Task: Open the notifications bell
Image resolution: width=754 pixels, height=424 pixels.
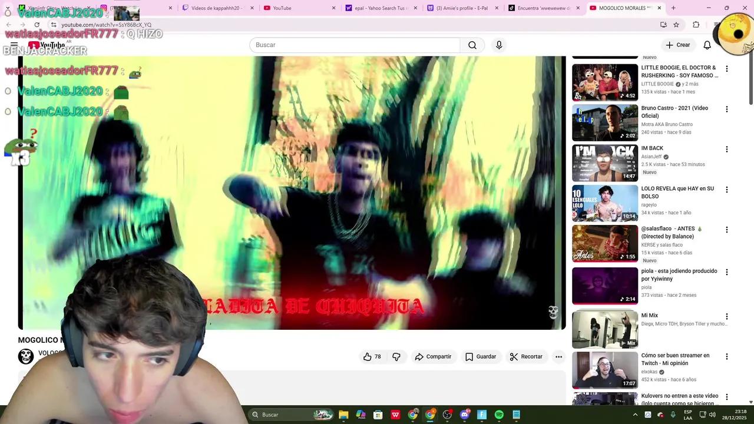Action: click(x=707, y=45)
